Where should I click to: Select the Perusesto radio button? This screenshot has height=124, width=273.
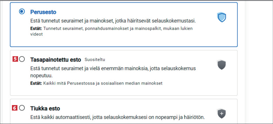pos(22,12)
